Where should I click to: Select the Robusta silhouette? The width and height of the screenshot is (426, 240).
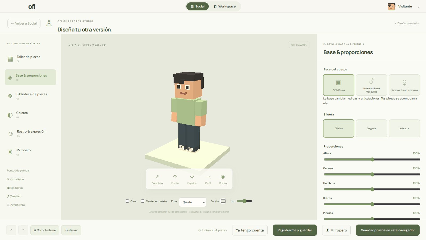pos(404,128)
